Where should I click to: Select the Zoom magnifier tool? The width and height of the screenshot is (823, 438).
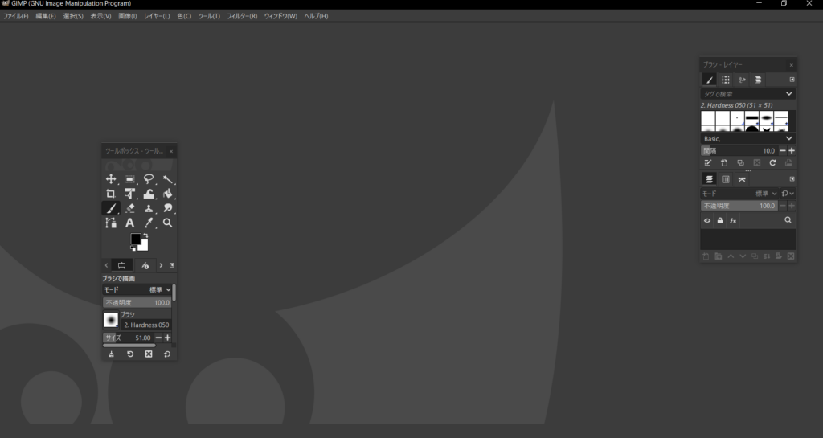(167, 223)
